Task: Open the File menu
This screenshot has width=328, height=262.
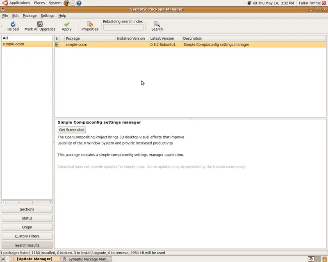Action: click(5, 16)
